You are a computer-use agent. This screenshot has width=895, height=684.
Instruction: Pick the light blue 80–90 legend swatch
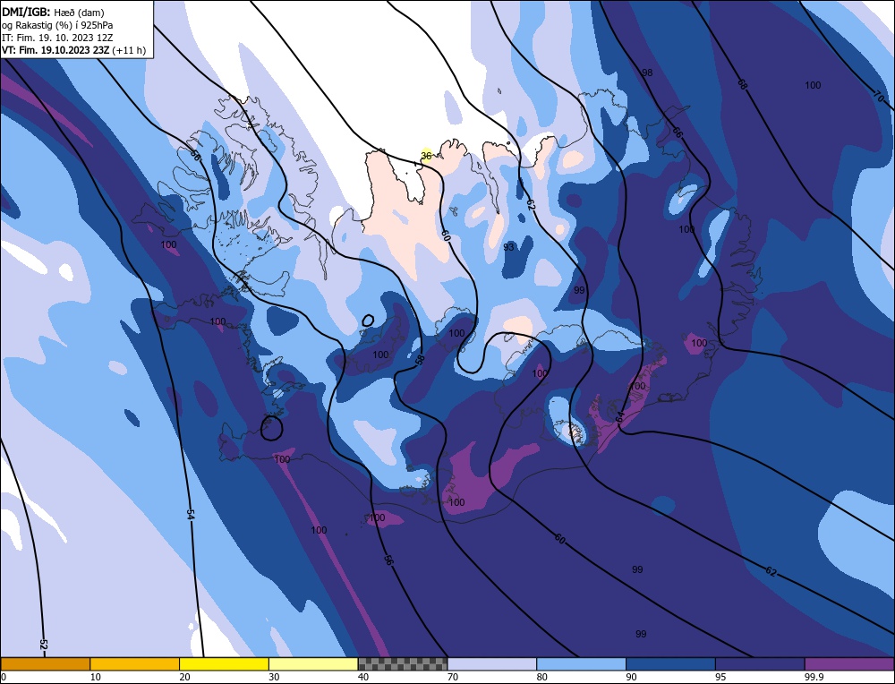point(581,663)
